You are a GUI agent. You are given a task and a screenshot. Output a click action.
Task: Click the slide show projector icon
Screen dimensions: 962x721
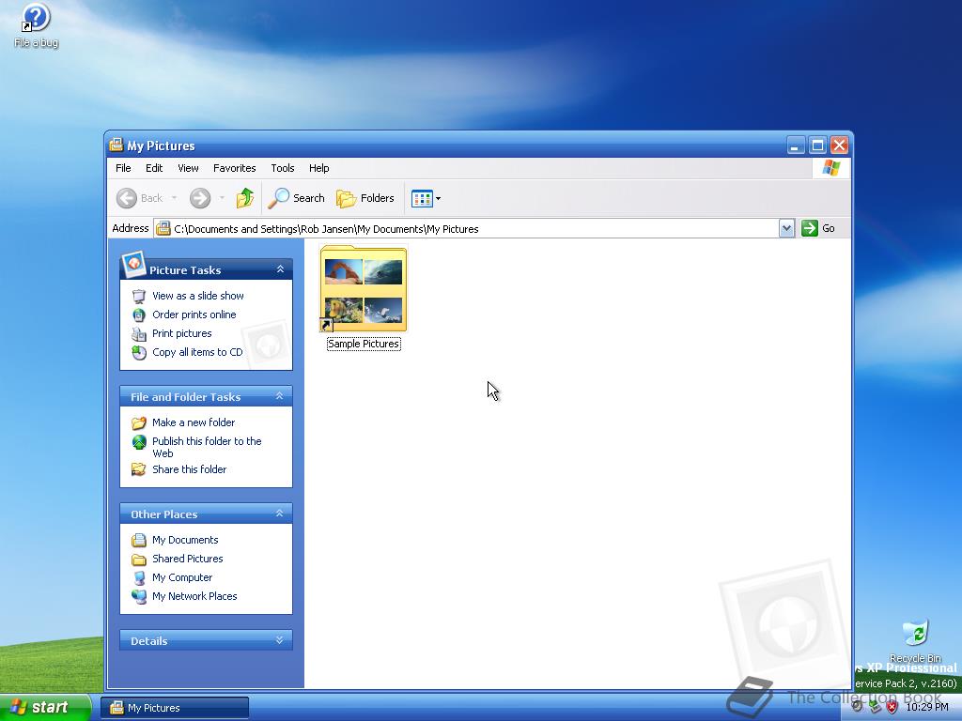(139, 297)
